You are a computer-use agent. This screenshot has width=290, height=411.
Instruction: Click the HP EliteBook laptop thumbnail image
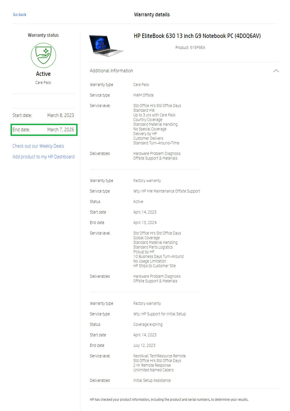(106, 46)
